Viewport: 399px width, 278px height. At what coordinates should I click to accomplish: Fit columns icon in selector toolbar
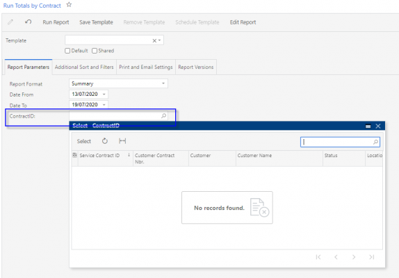coord(122,141)
